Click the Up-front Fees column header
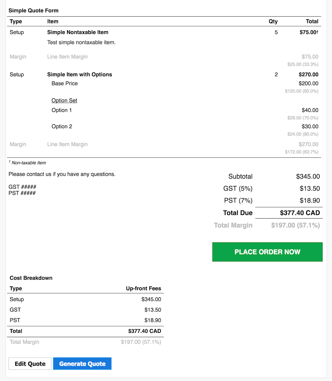This screenshot has width=332, height=381. pyautogui.click(x=143, y=288)
